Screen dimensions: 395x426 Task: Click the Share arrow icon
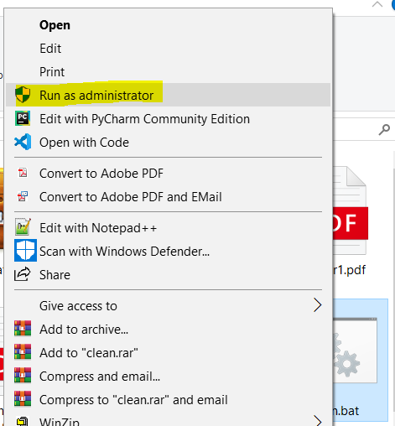[23, 274]
